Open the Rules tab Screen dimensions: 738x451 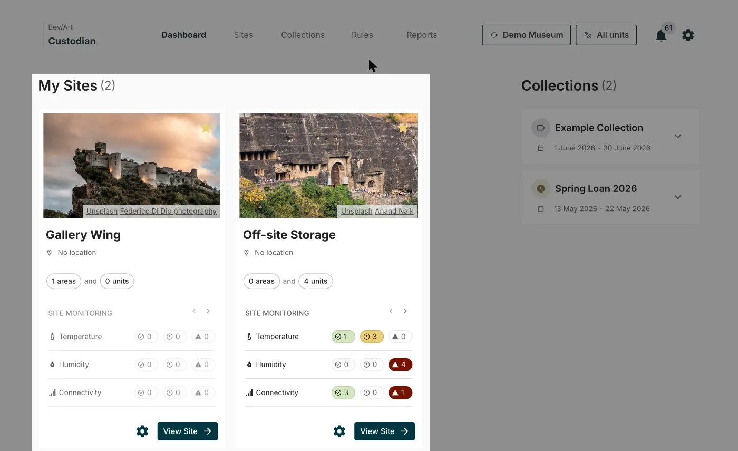pos(362,35)
